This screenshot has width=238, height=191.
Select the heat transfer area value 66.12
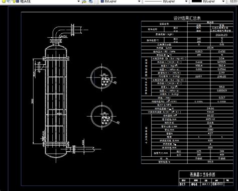(x=210, y=116)
